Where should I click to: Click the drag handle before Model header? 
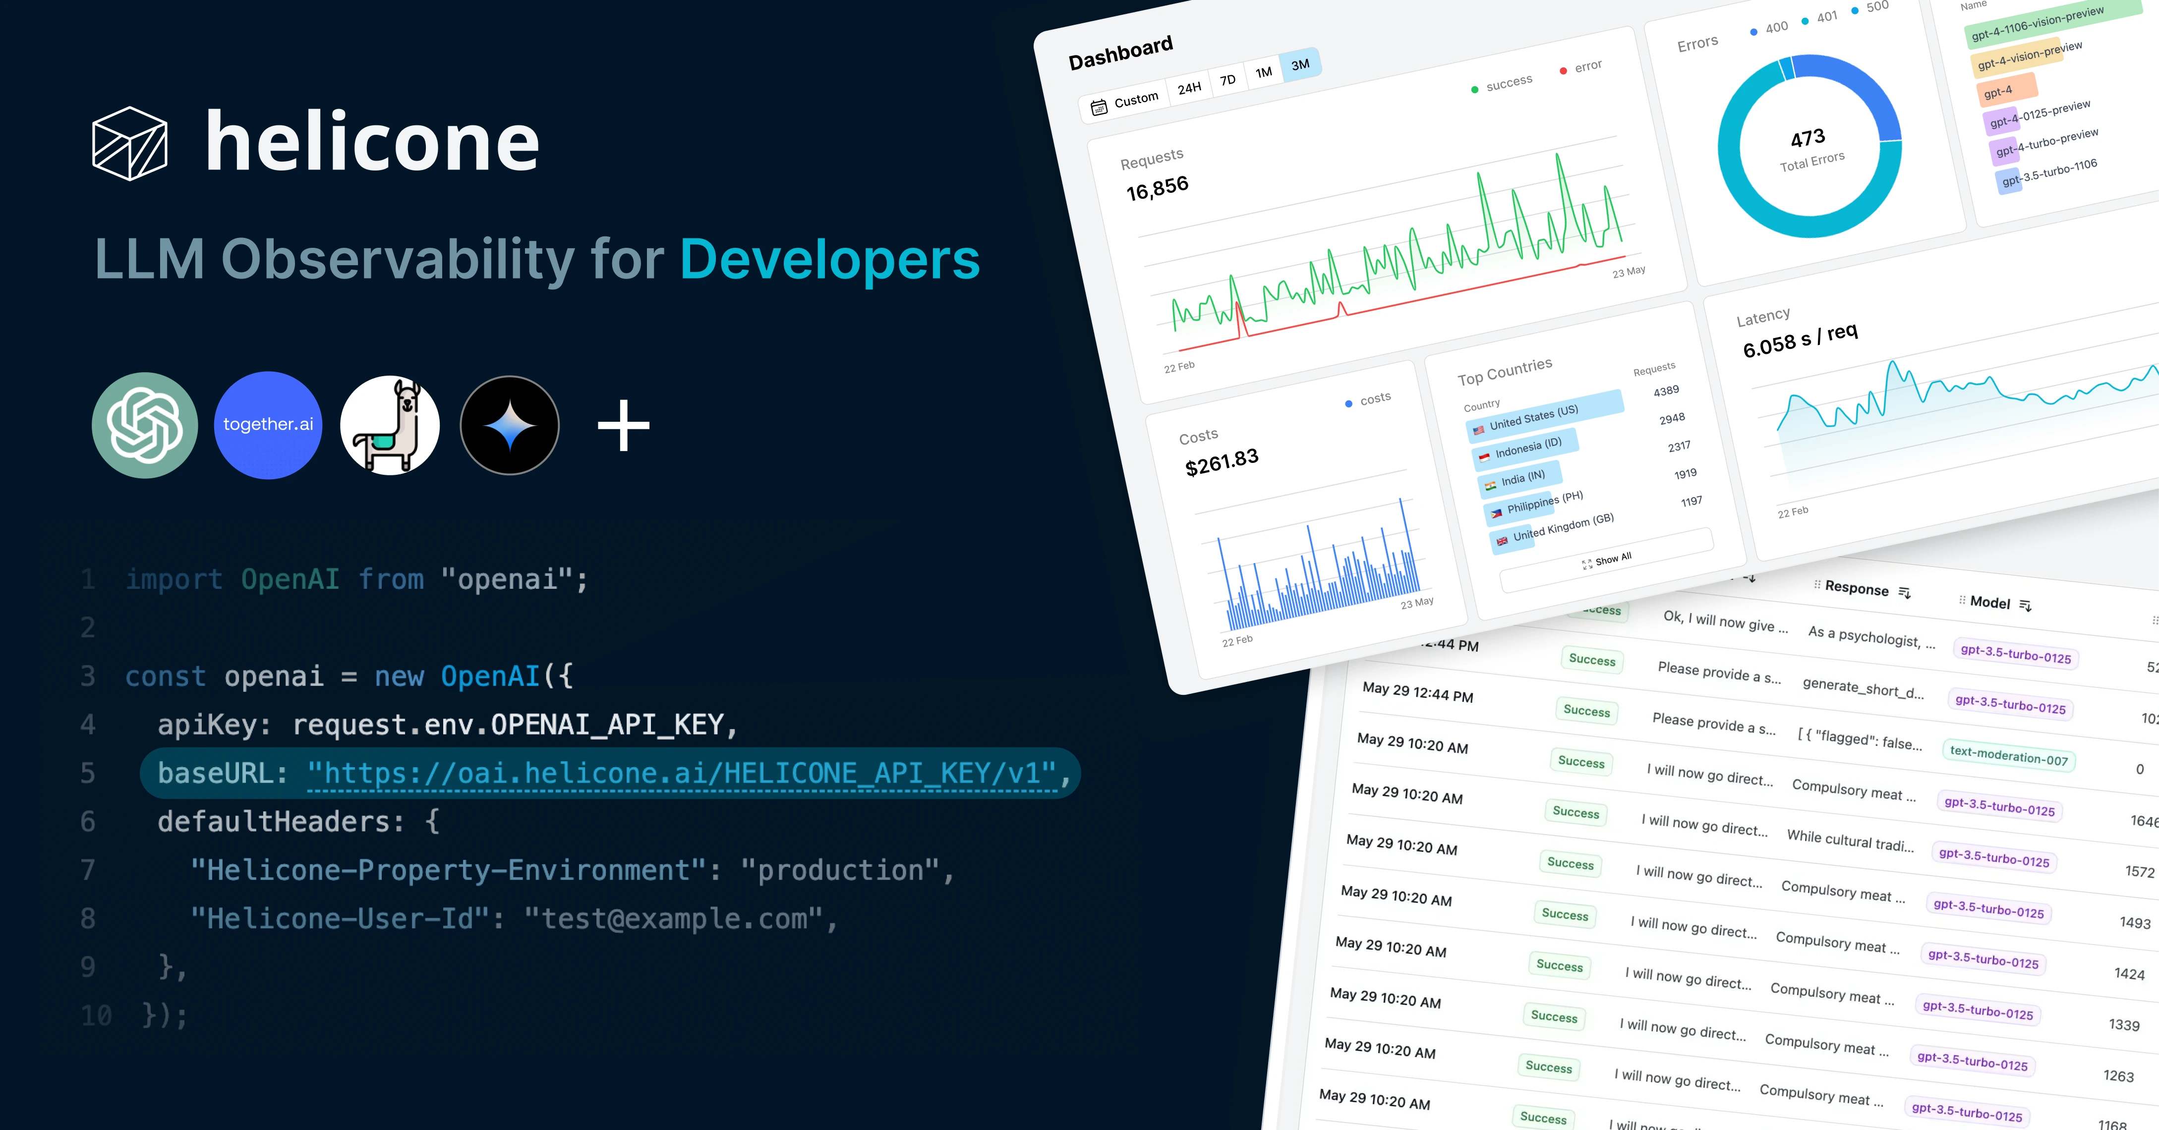[x=1962, y=599]
